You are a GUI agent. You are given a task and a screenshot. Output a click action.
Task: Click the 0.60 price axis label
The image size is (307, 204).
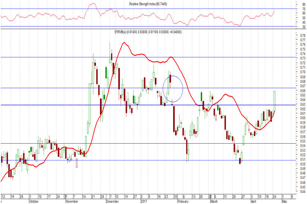point(303,118)
